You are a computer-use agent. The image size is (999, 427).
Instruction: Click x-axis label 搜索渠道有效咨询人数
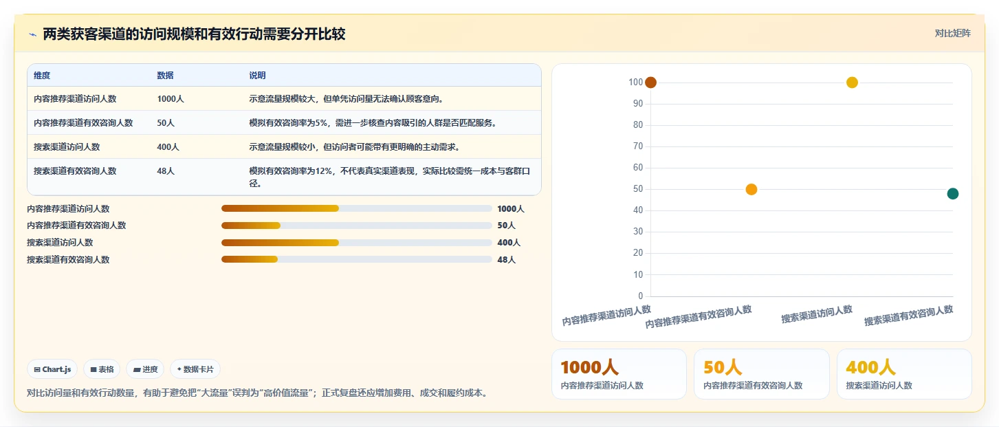click(x=909, y=316)
